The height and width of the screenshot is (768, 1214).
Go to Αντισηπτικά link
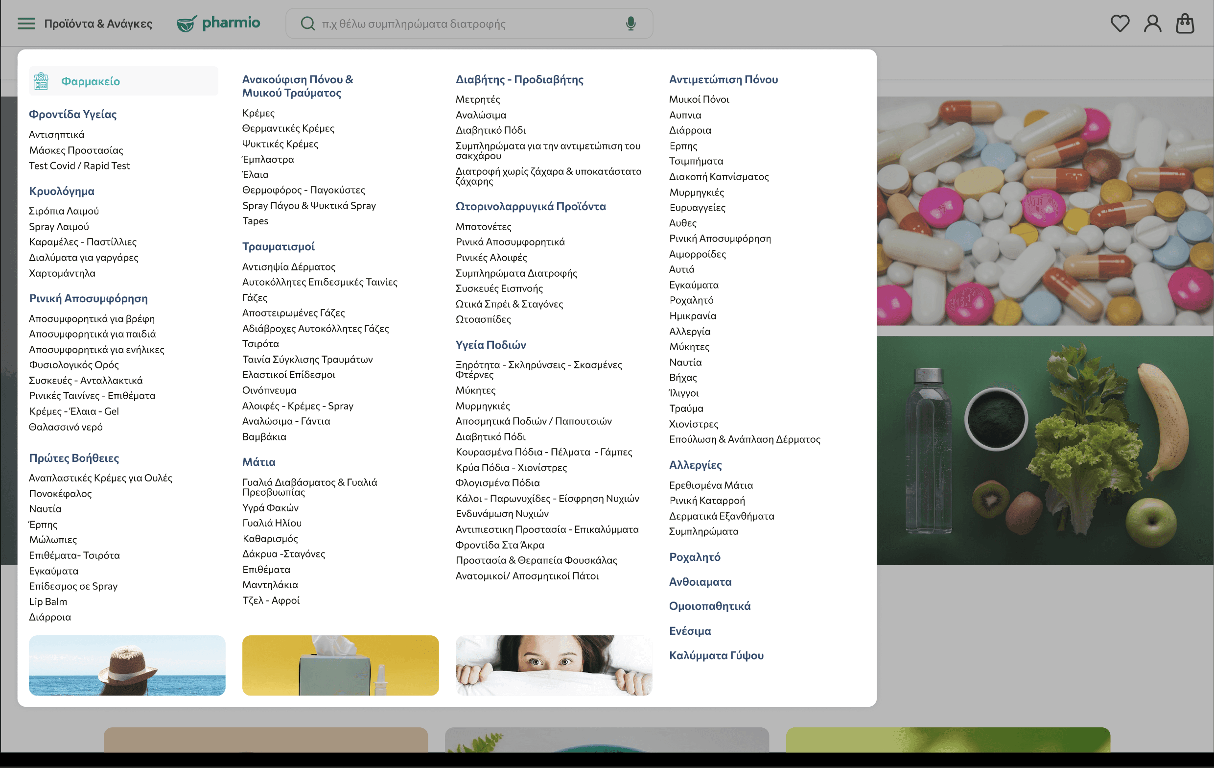[x=56, y=135]
